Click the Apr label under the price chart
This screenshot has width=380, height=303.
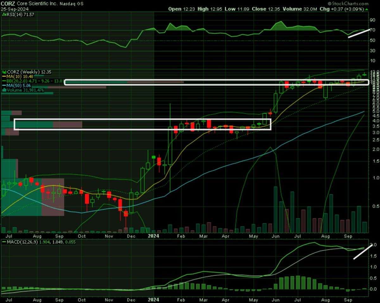[x=225, y=236]
